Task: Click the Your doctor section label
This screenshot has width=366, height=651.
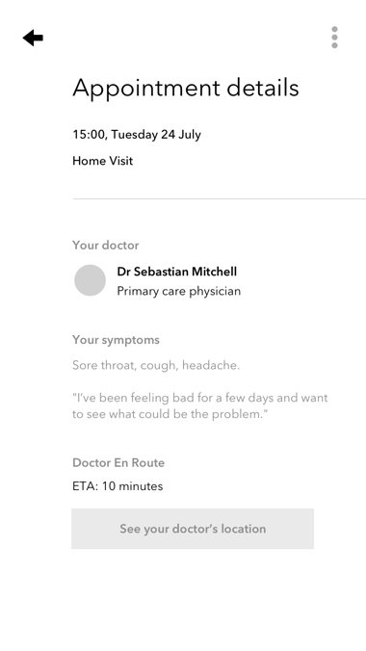Action: 106,245
